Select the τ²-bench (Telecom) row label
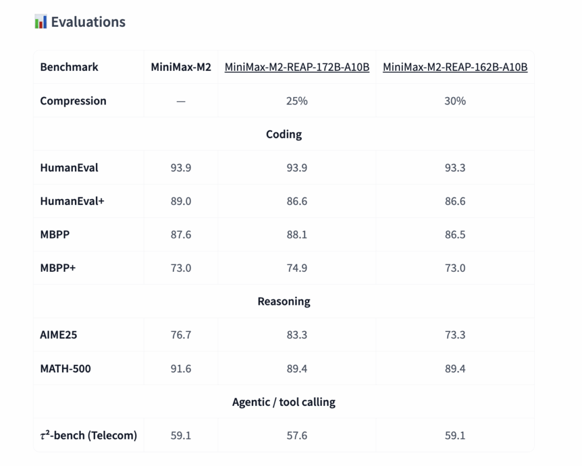 88,436
